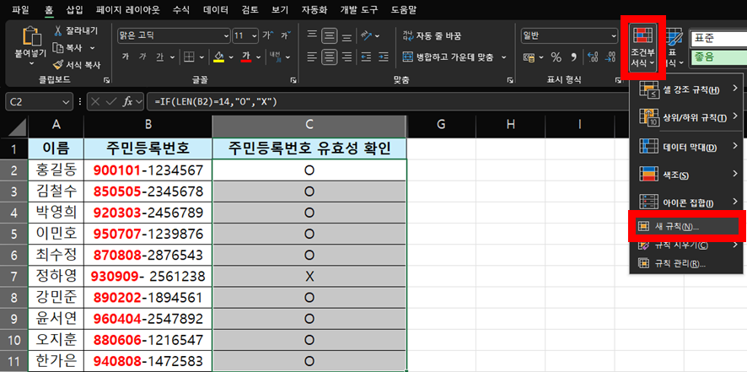This screenshot has width=747, height=372.
Task: Open the Clipboard (클립보드) dialog launcher
Action: [x=106, y=80]
